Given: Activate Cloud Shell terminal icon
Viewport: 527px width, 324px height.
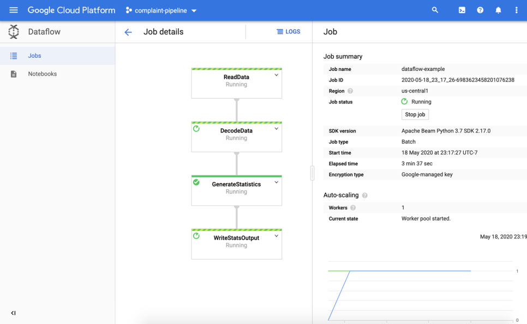Looking at the screenshot, I should pos(462,10).
